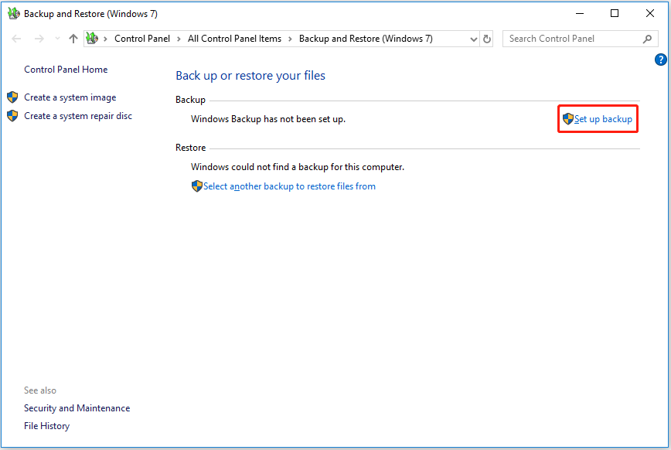Click the Backup and Restore title bar icon
This screenshot has height=450, width=671.
[x=13, y=13]
